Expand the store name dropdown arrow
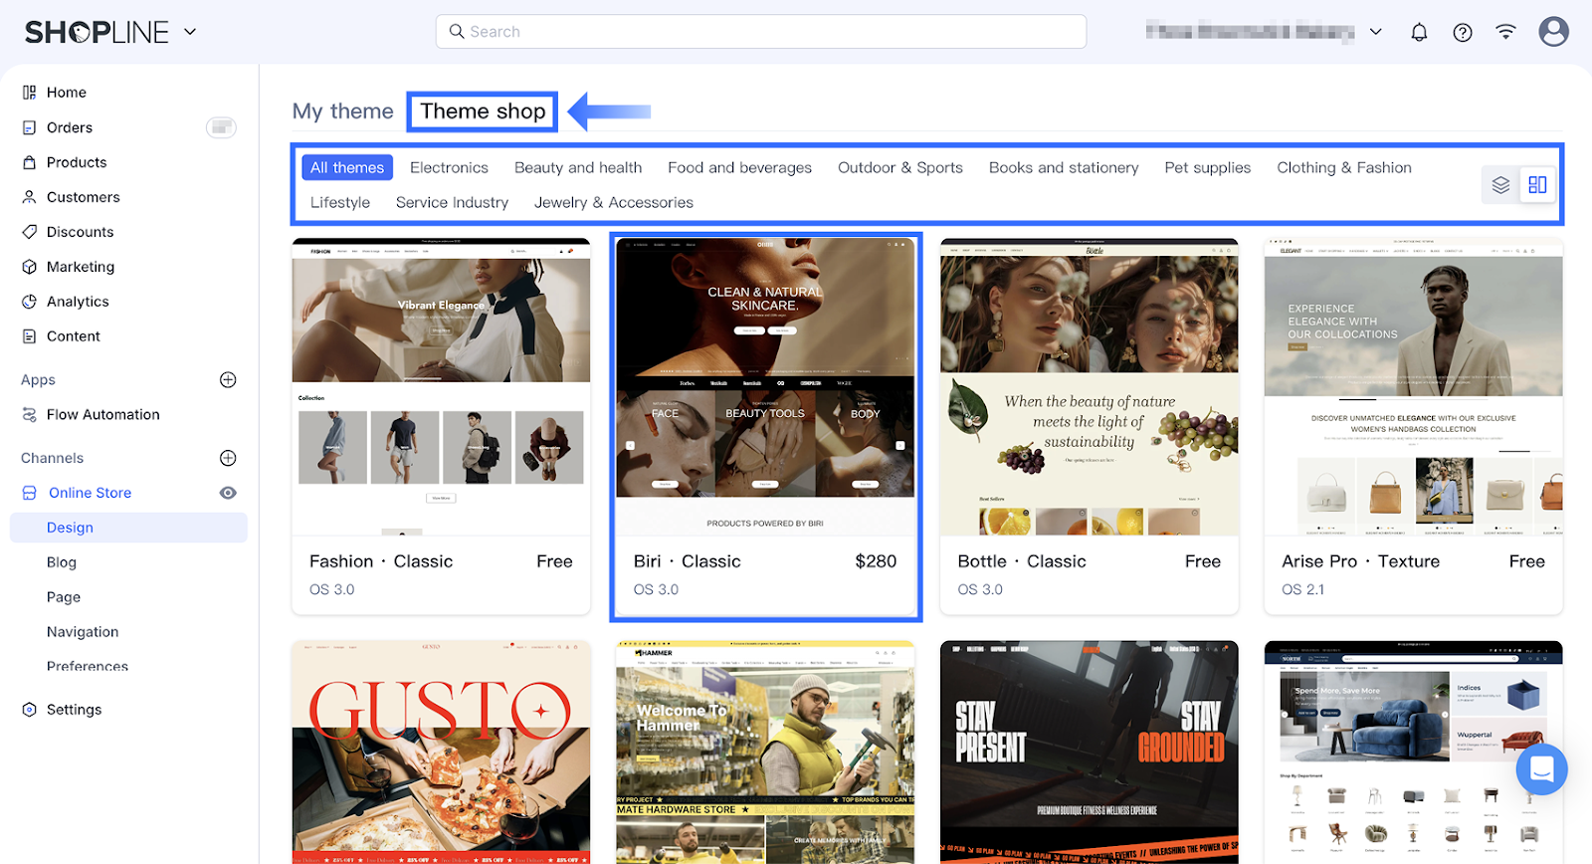This screenshot has width=1592, height=864. tap(1375, 32)
